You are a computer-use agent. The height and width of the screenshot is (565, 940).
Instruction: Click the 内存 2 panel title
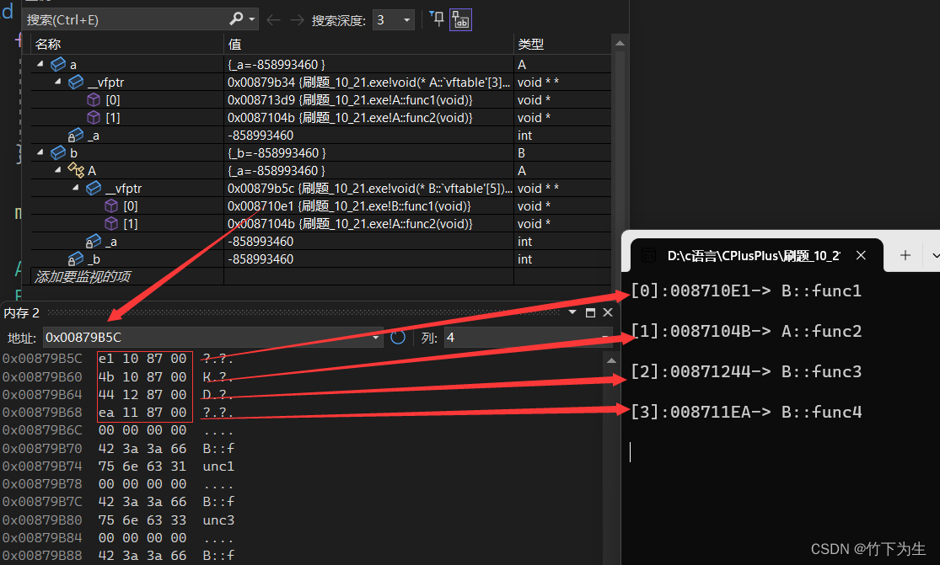pos(22,312)
